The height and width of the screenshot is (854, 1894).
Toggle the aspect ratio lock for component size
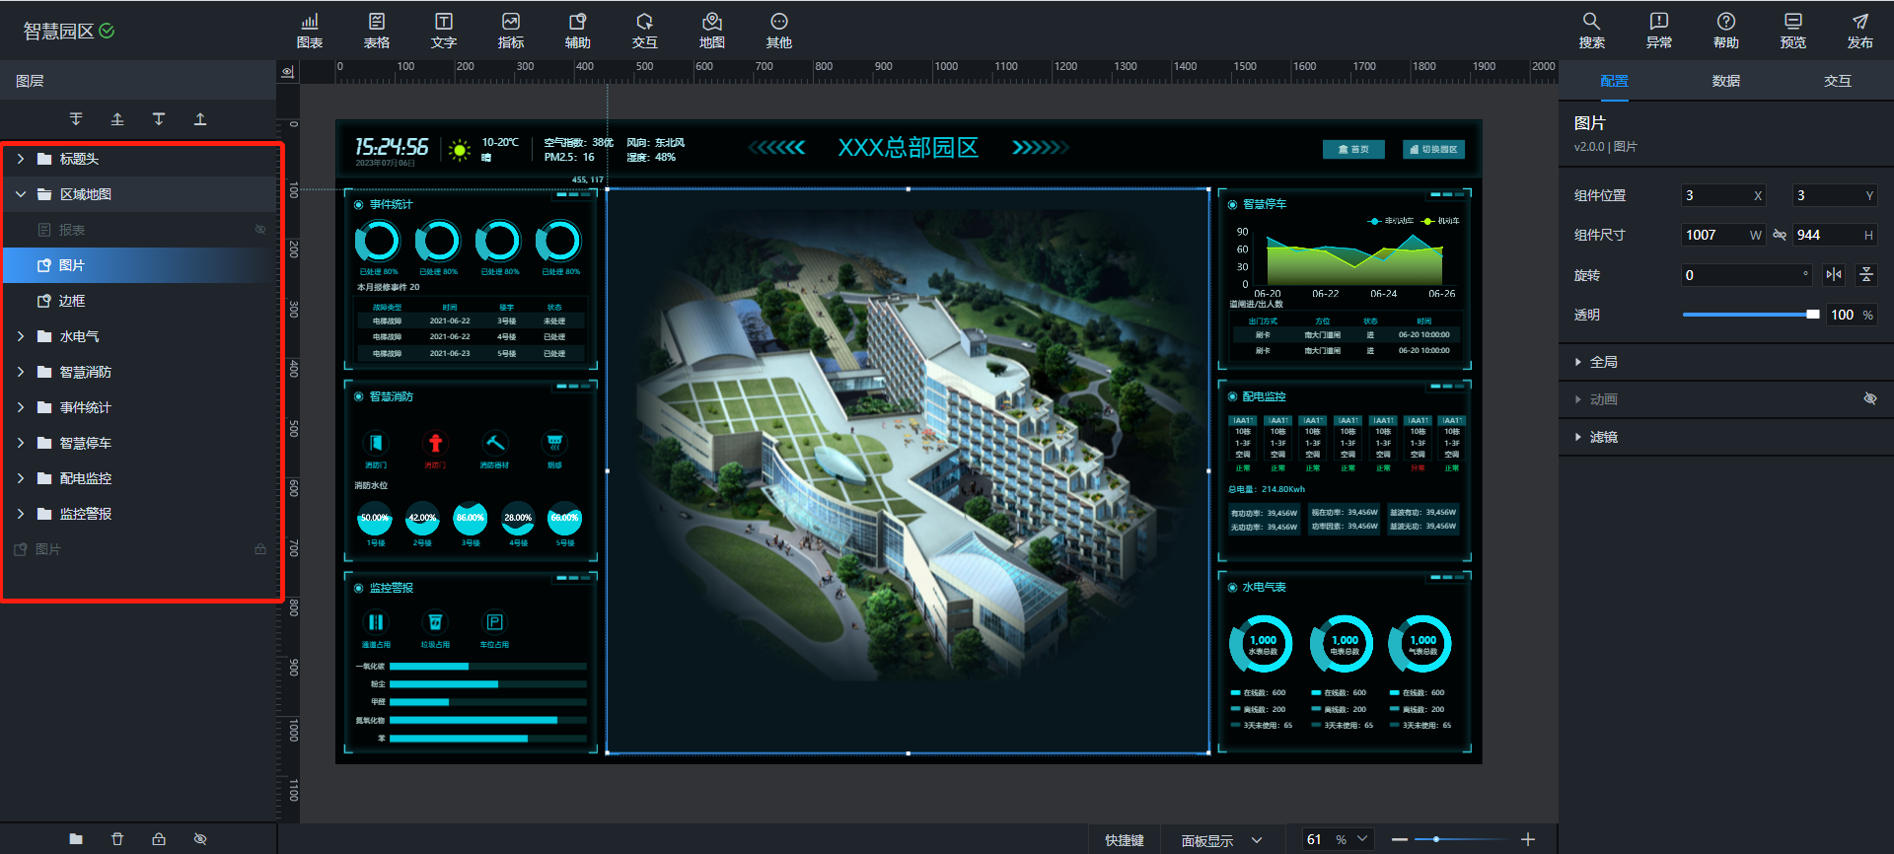pos(1780,235)
